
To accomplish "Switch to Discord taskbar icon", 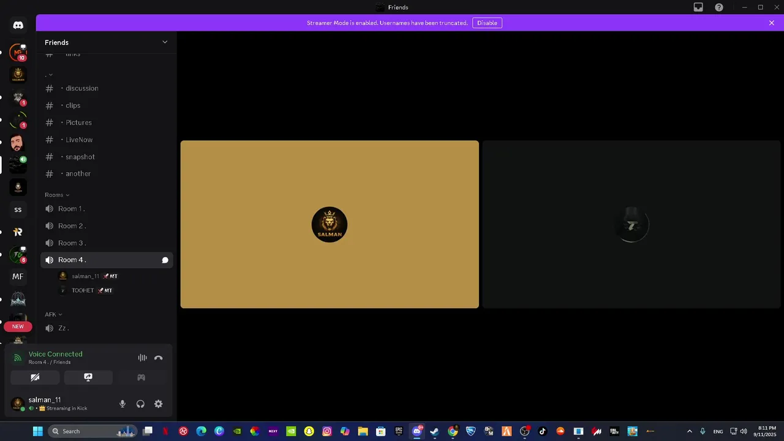I will (417, 431).
